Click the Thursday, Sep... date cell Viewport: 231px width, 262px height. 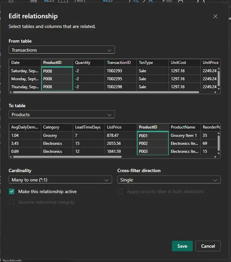tap(25, 87)
